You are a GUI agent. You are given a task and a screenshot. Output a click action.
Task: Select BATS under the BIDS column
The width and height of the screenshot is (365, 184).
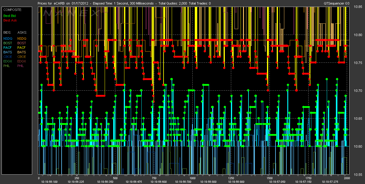click(8, 52)
